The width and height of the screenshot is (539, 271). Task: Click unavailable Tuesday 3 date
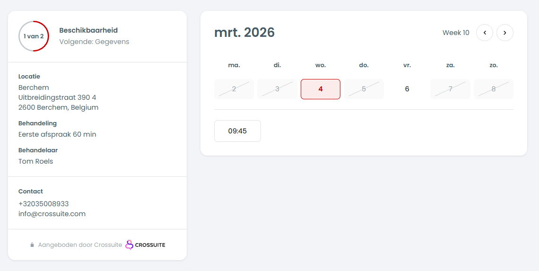pos(277,89)
